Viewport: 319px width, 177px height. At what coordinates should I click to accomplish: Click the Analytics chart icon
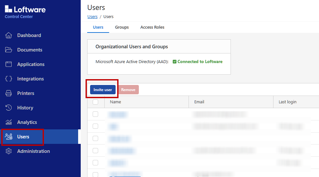pyautogui.click(x=8, y=122)
